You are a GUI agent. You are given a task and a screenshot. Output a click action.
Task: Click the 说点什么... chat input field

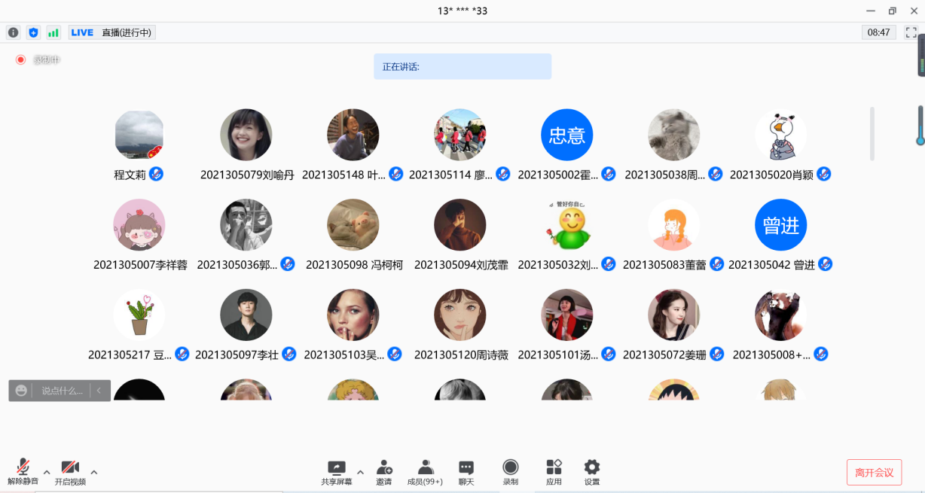click(x=62, y=391)
